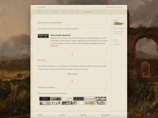This screenshot has width=158, height=118.
Task: Open the Colophon navigation tab
Action: [100, 12]
